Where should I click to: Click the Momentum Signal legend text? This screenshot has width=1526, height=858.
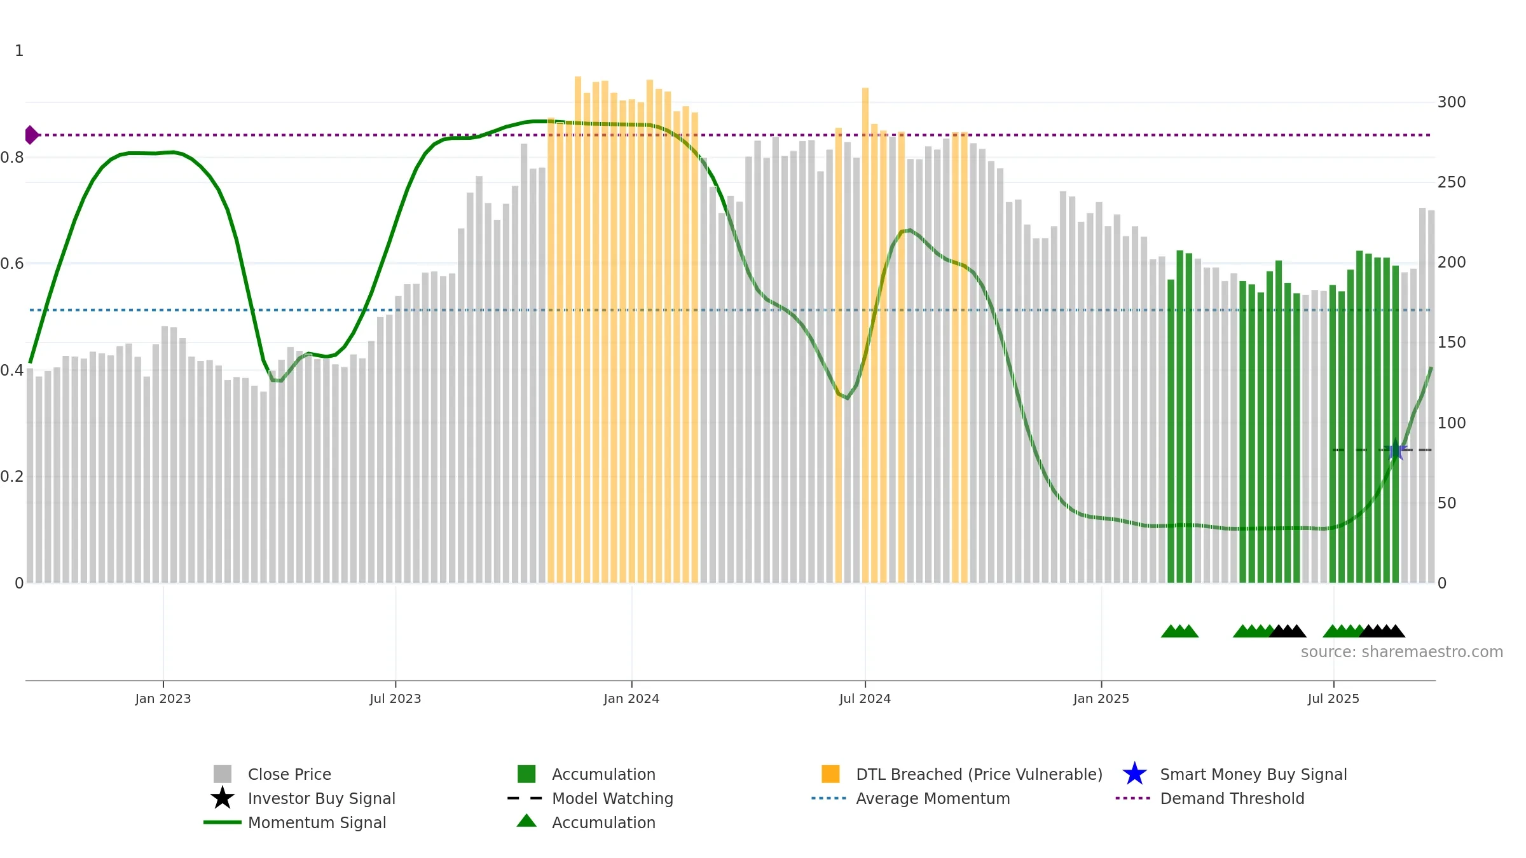click(x=317, y=822)
